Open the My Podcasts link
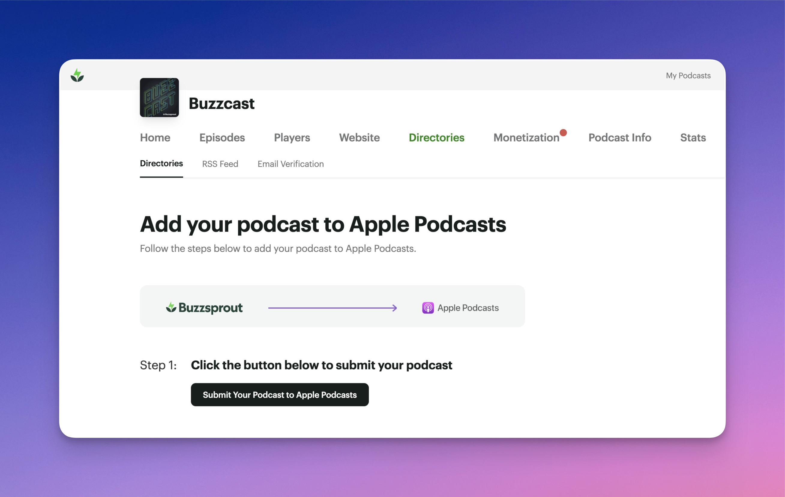Screen dimensions: 785x497 tap(688, 75)
